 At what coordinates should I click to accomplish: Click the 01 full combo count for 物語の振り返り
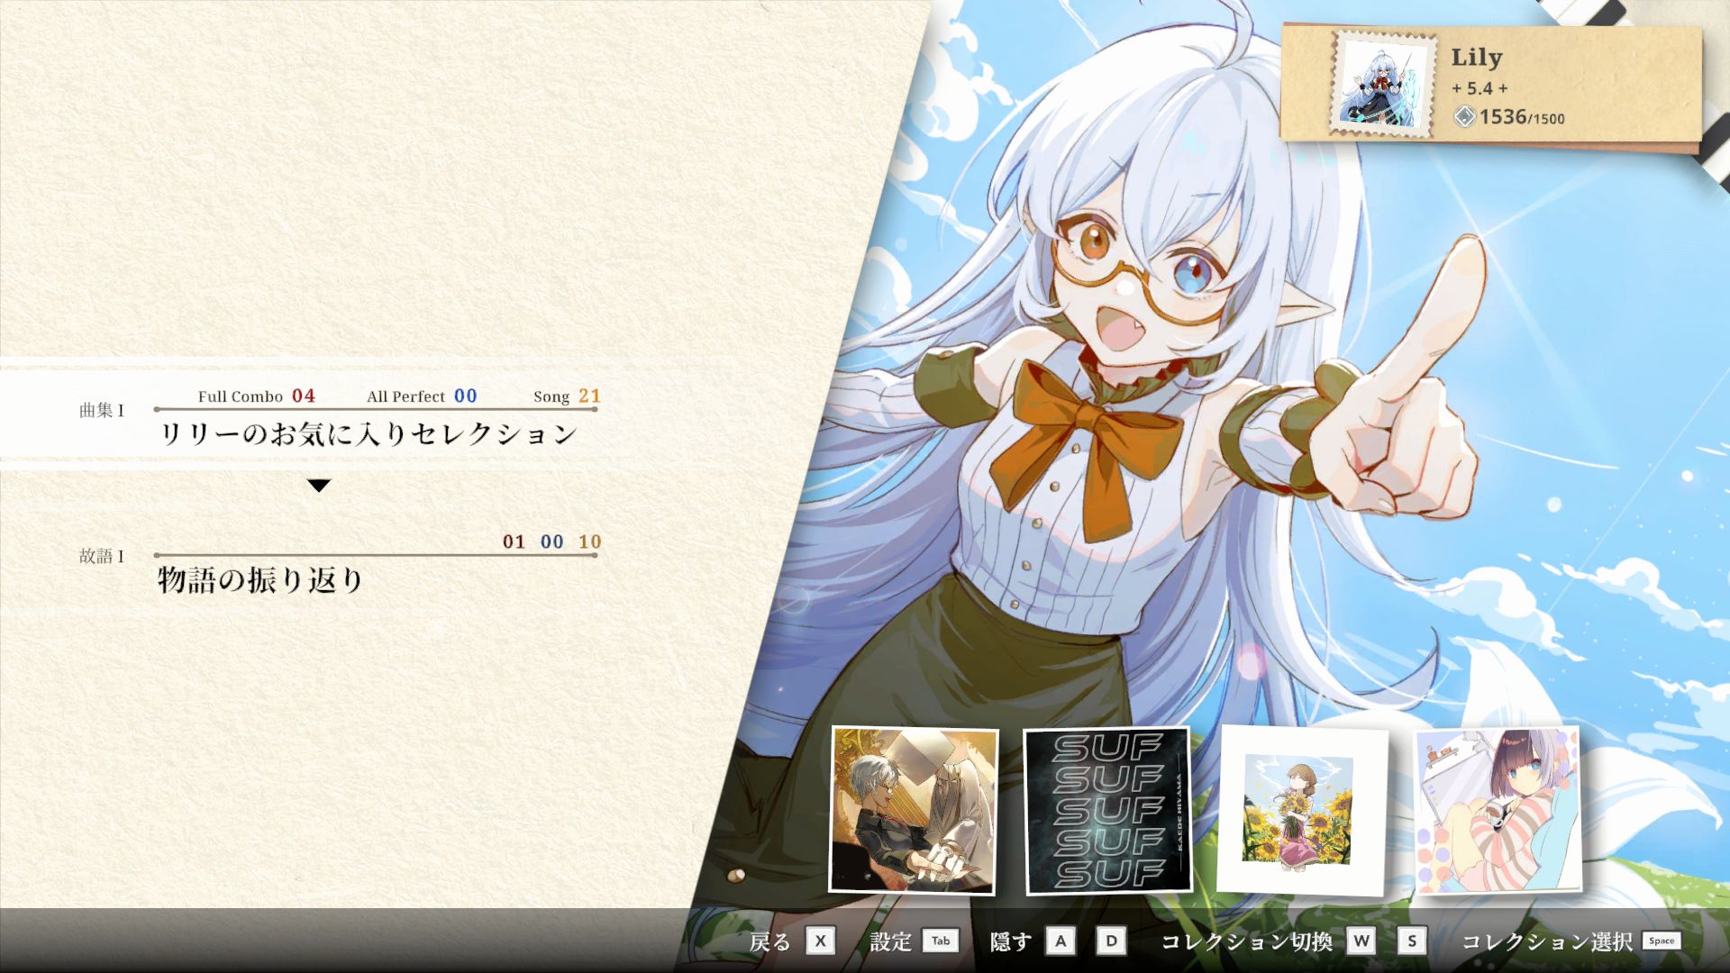514,541
